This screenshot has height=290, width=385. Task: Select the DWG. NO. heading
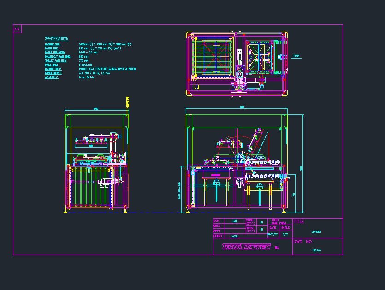coord(303,242)
